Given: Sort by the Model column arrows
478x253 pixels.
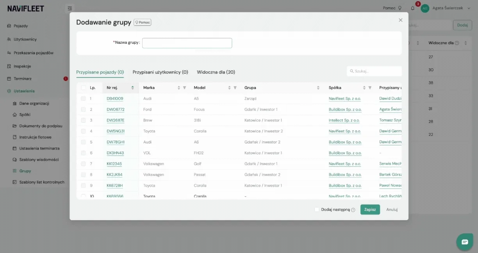Looking at the screenshot, I should point(230,88).
